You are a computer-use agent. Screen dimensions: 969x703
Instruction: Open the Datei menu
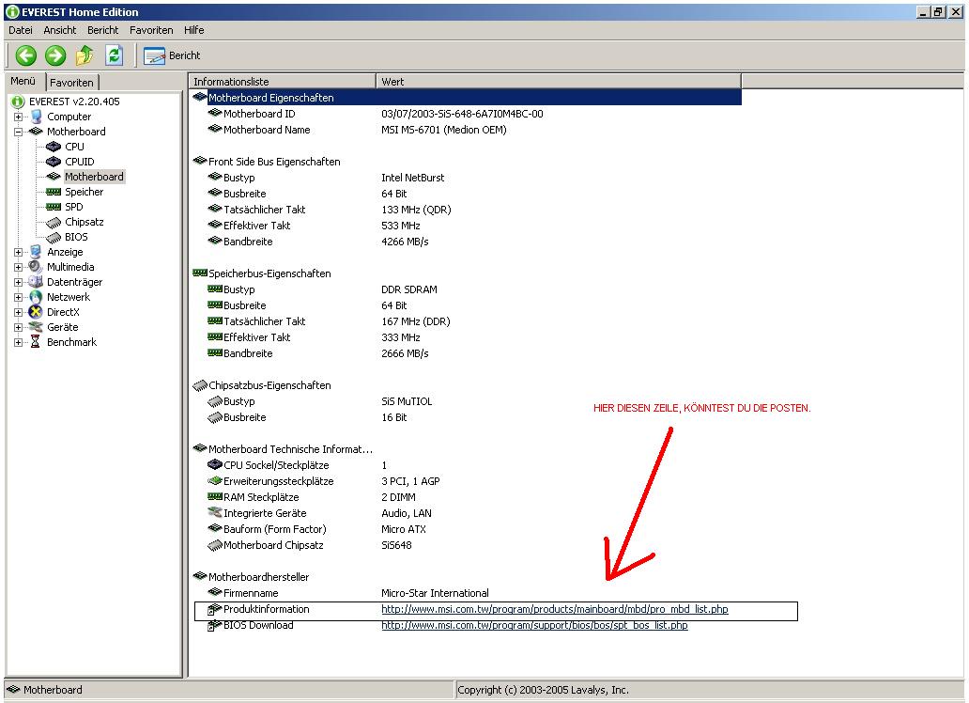coord(20,30)
